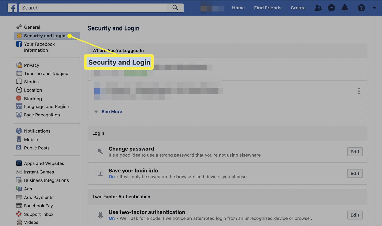
Task: Click the Ads Payments card icon
Action: [x=19, y=197]
